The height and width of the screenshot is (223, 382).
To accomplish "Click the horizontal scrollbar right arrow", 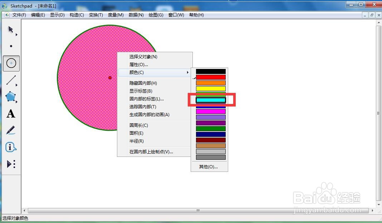I will pyautogui.click(x=372, y=210).
